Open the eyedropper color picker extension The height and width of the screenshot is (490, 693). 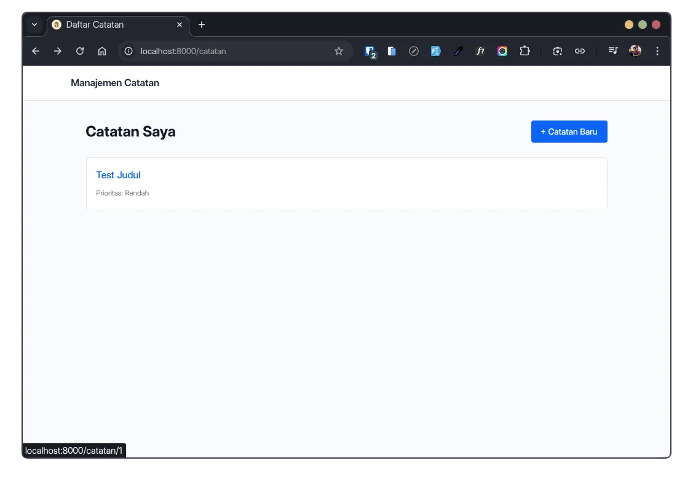(458, 52)
